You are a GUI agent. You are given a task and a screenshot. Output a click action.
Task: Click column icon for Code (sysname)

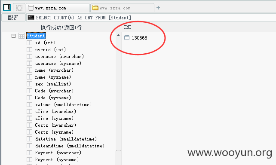click(x=29, y=98)
